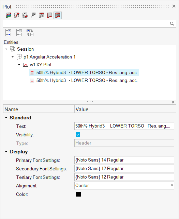Viewport: 179px width, 219px height.
Task: Select the second LOWER TORSO footer item
Action: 84,81
